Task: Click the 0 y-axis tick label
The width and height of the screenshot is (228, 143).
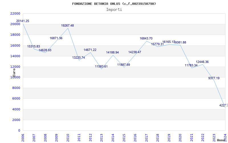Action: click(x=19, y=131)
